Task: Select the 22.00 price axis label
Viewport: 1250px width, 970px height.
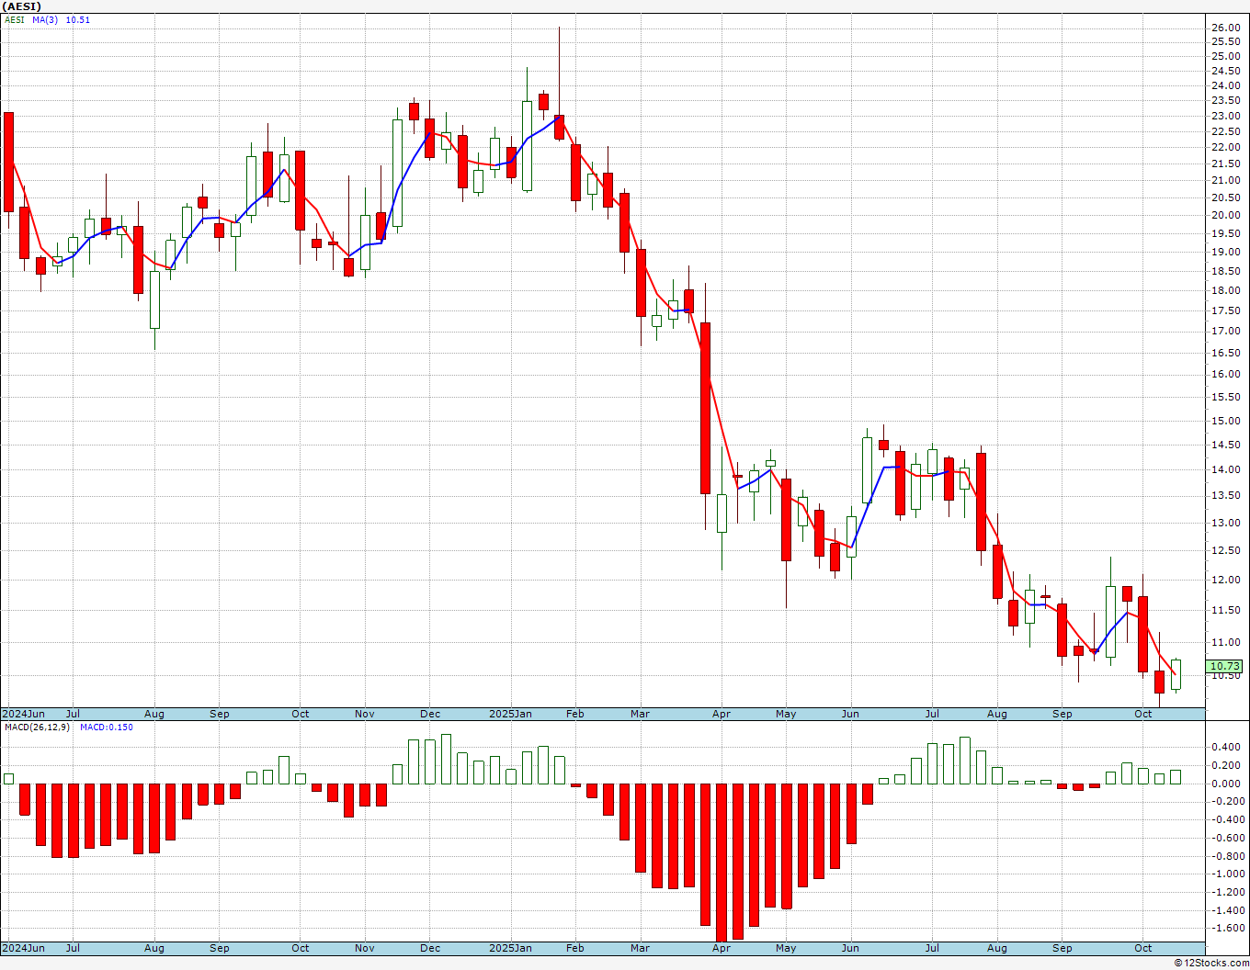Action: pos(1225,147)
